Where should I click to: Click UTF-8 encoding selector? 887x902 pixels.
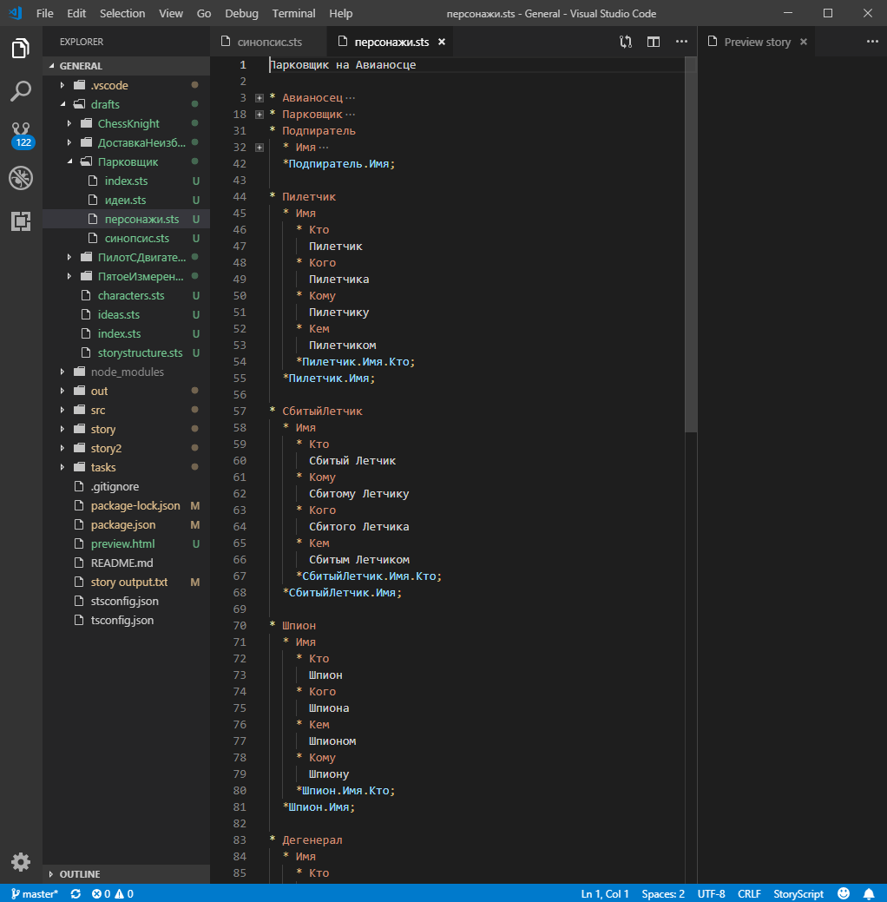point(711,893)
